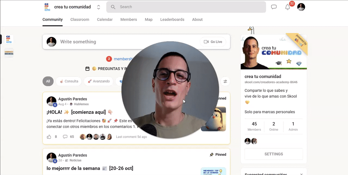Close the Suggested communities panel
The image size is (348, 175).
(301, 175)
